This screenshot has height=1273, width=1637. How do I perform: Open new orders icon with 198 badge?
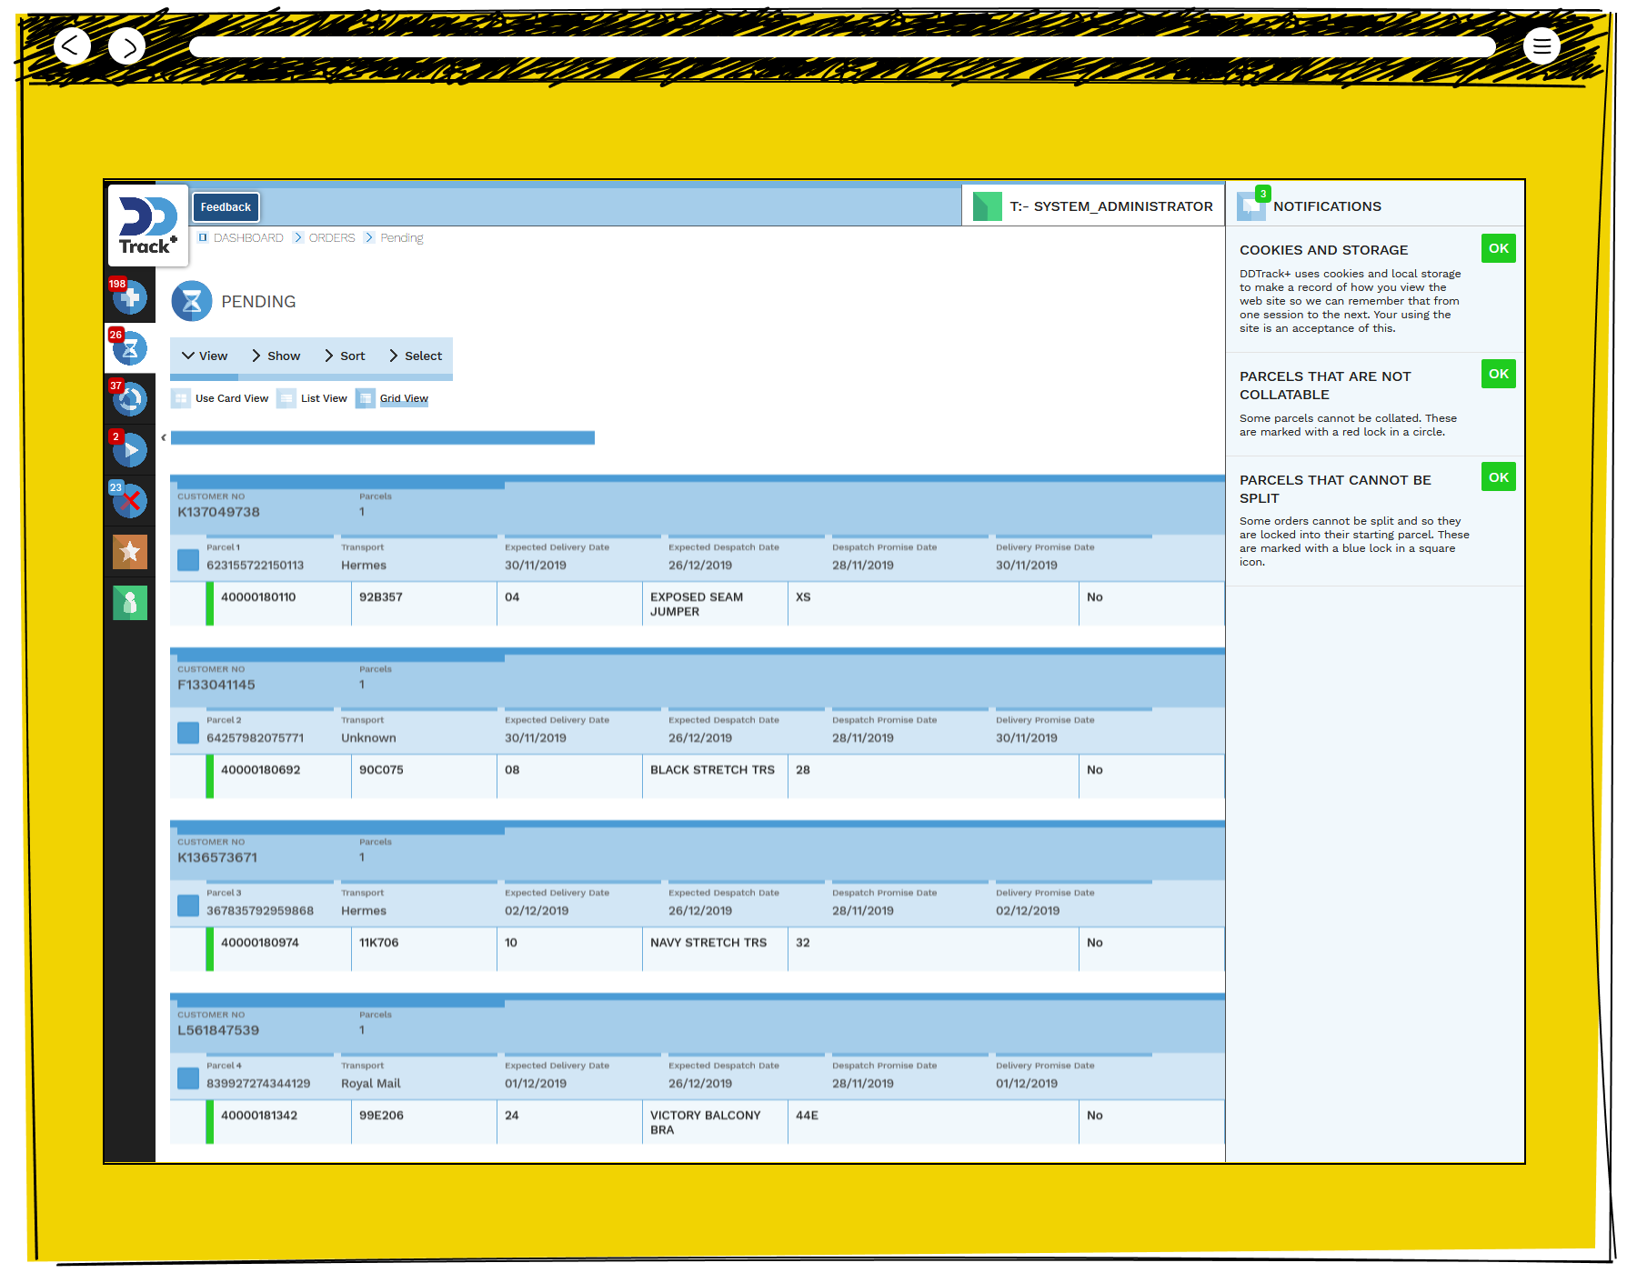(130, 296)
